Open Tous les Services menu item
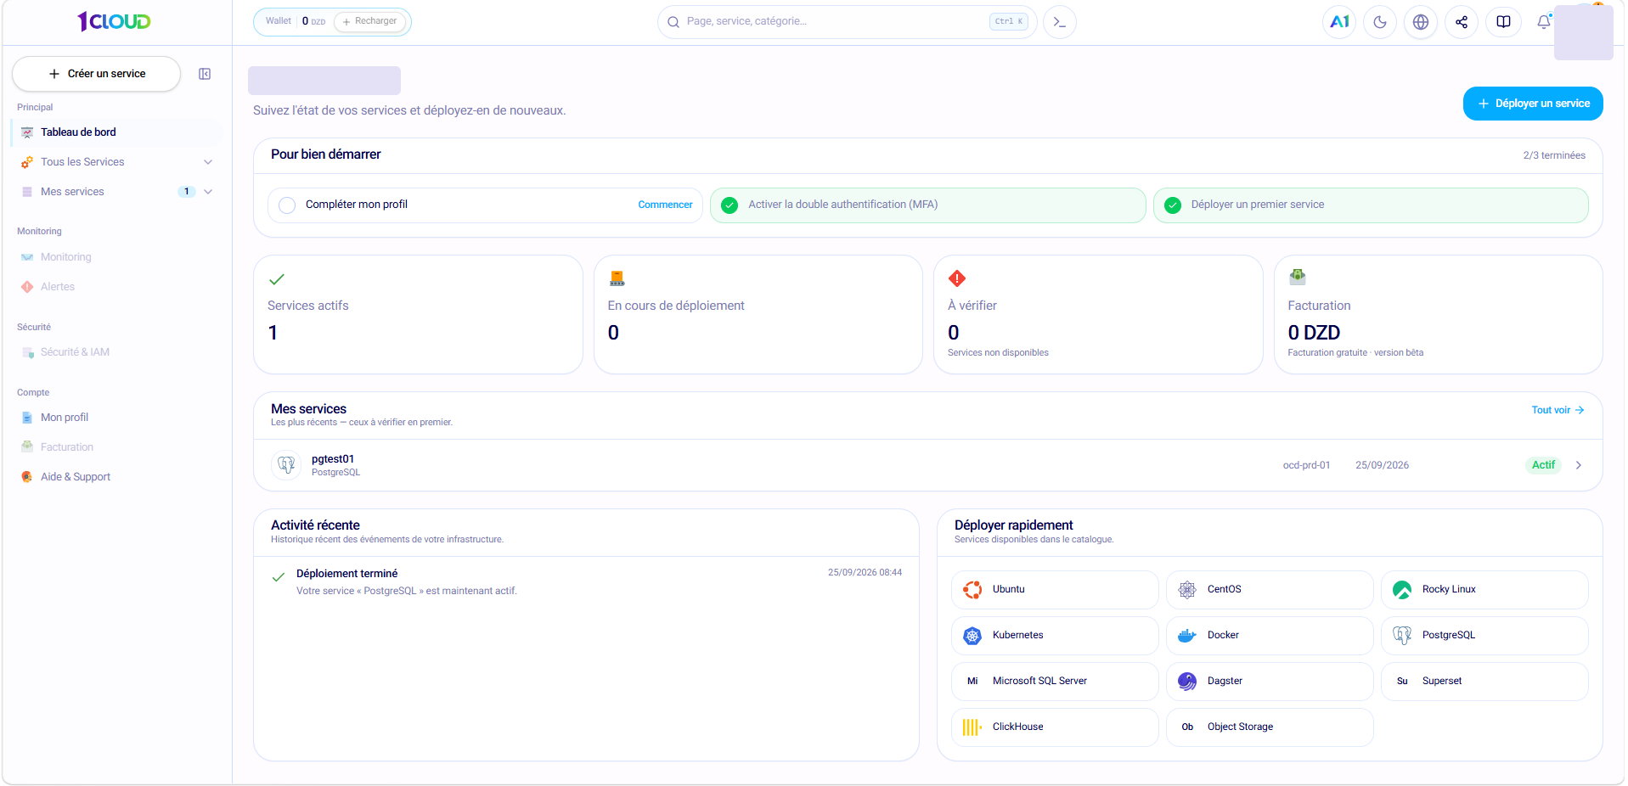The width and height of the screenshot is (1628, 786). [x=117, y=162]
